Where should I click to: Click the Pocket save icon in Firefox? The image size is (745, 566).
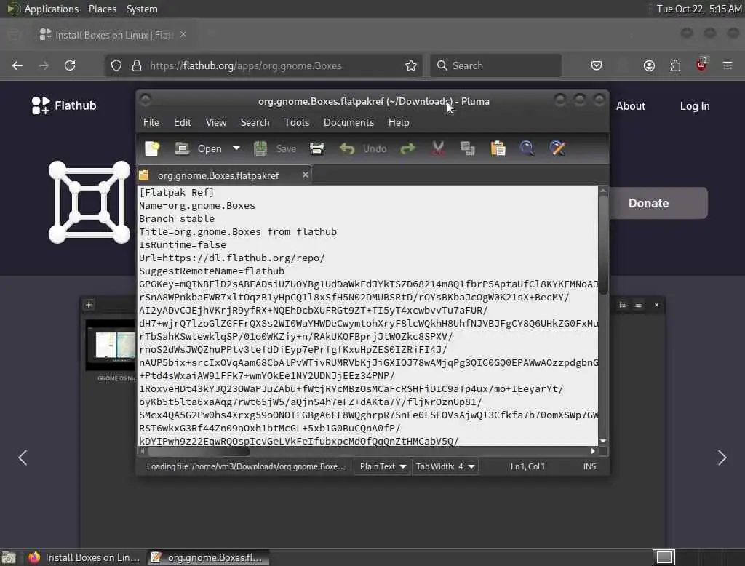(597, 65)
